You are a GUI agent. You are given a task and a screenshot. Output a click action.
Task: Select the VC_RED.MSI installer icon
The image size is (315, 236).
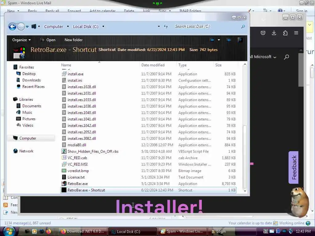[64, 164]
